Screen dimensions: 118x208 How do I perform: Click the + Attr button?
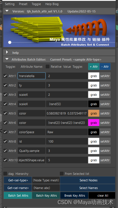pos(94,67)
